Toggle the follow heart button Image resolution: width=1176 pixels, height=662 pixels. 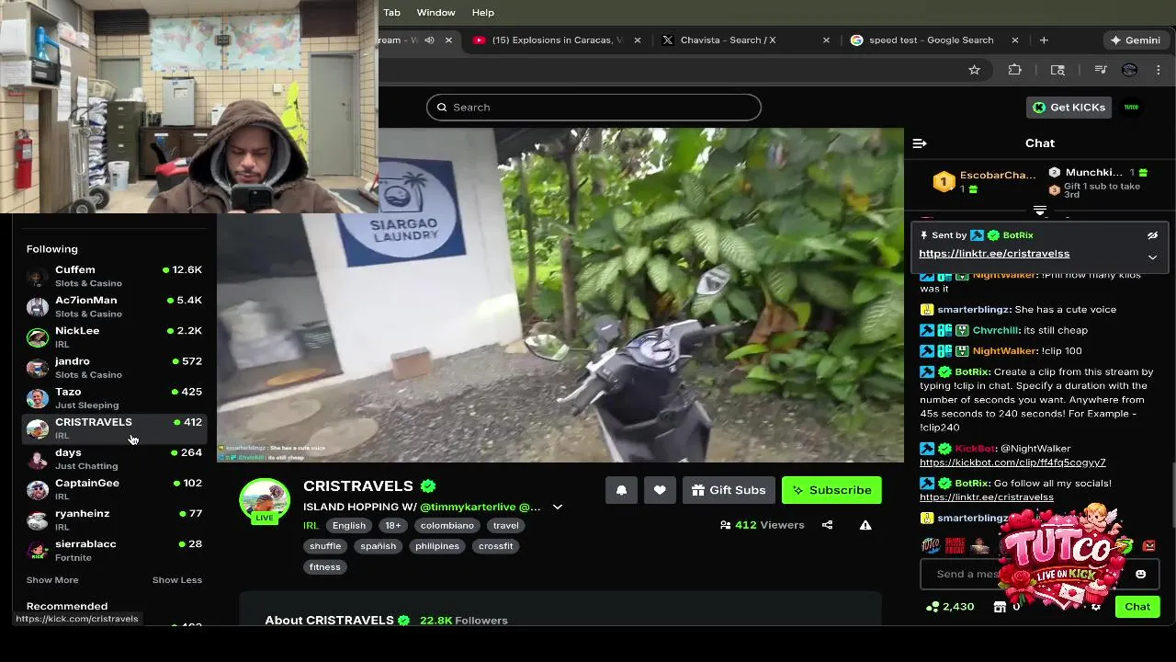tap(660, 490)
